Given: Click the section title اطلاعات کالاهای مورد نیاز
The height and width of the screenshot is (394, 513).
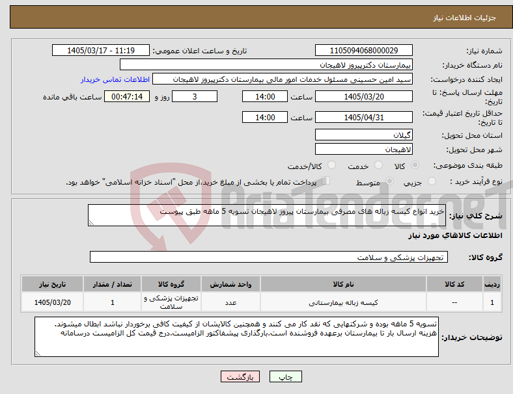Looking at the screenshot, I should pyautogui.click(x=455, y=235).
